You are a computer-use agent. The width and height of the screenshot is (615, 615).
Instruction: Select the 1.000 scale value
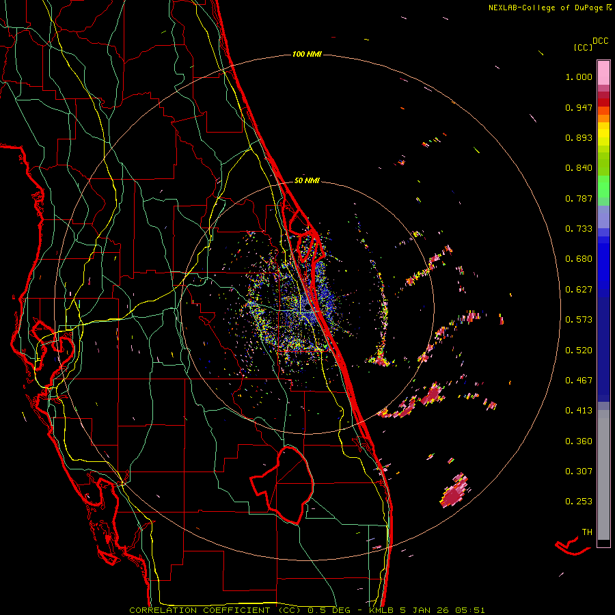(579, 77)
